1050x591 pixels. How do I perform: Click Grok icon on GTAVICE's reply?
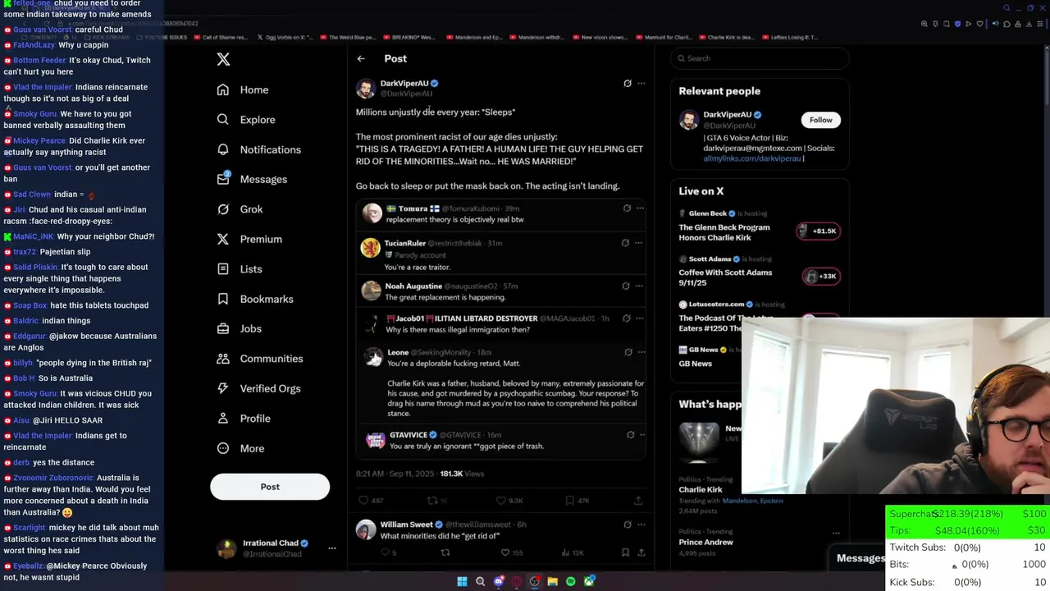(x=630, y=435)
